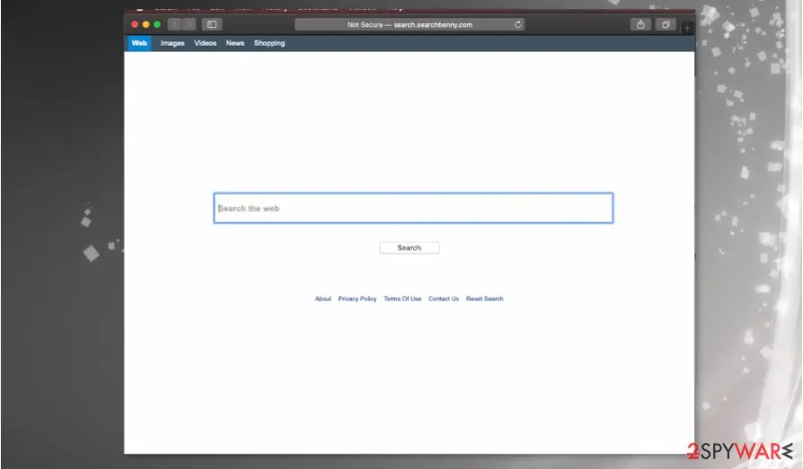
Task: Open the About link
Action: [x=322, y=299]
